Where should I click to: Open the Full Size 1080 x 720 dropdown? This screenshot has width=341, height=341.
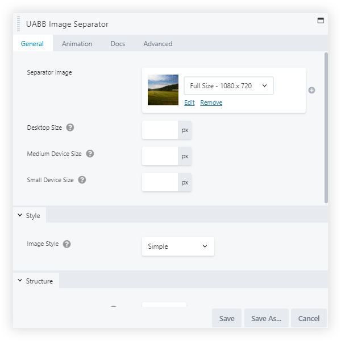(228, 86)
